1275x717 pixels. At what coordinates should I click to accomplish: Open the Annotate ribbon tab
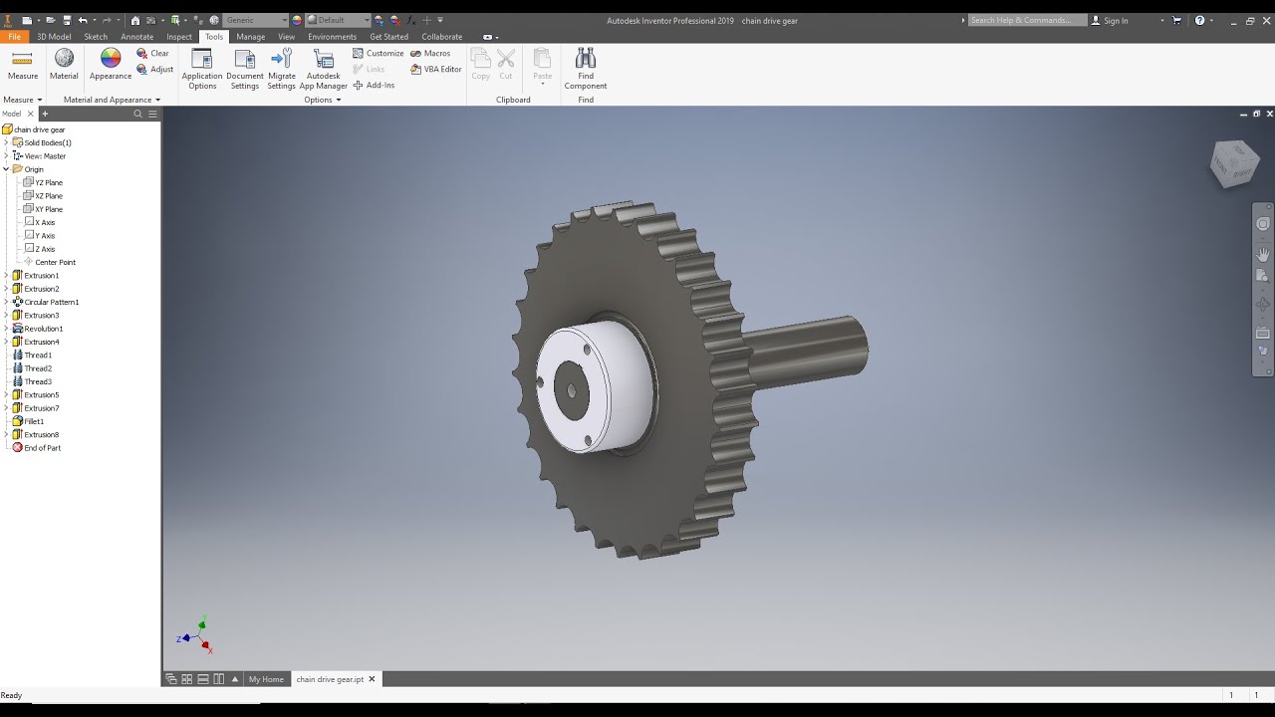[137, 37]
